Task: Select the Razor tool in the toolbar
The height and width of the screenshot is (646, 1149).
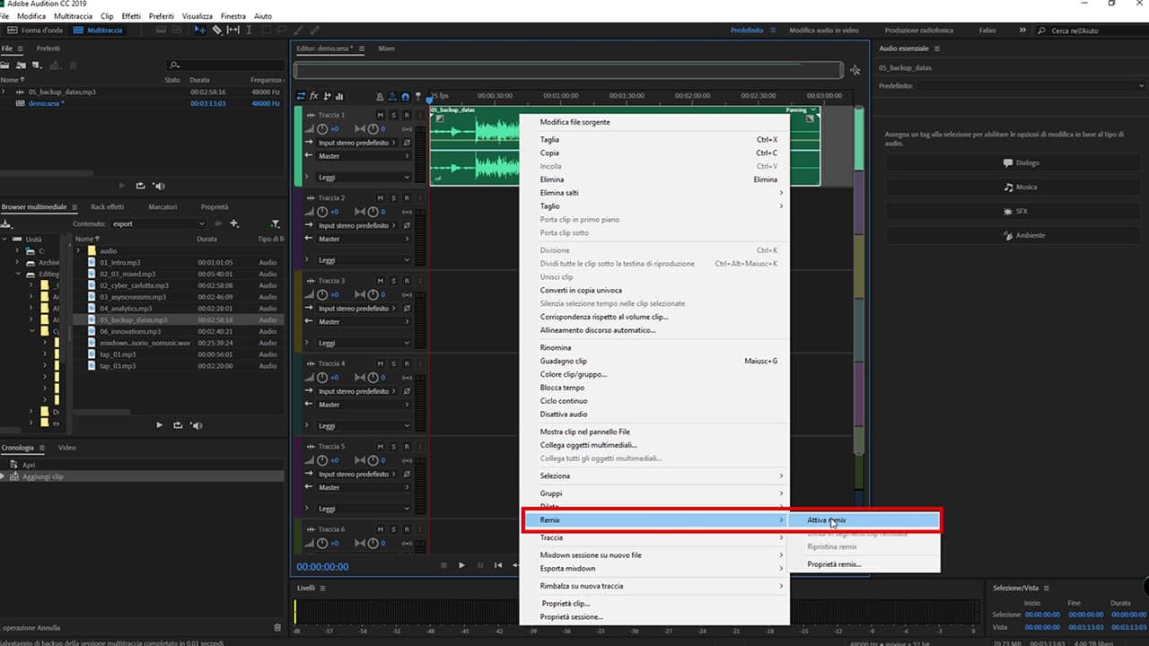Action: click(216, 30)
